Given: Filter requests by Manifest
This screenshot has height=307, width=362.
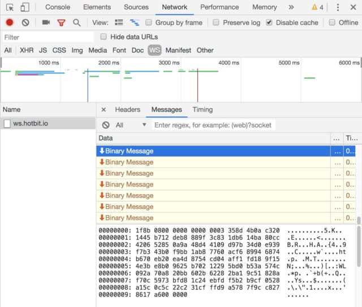Looking at the screenshot, I should (x=178, y=50).
